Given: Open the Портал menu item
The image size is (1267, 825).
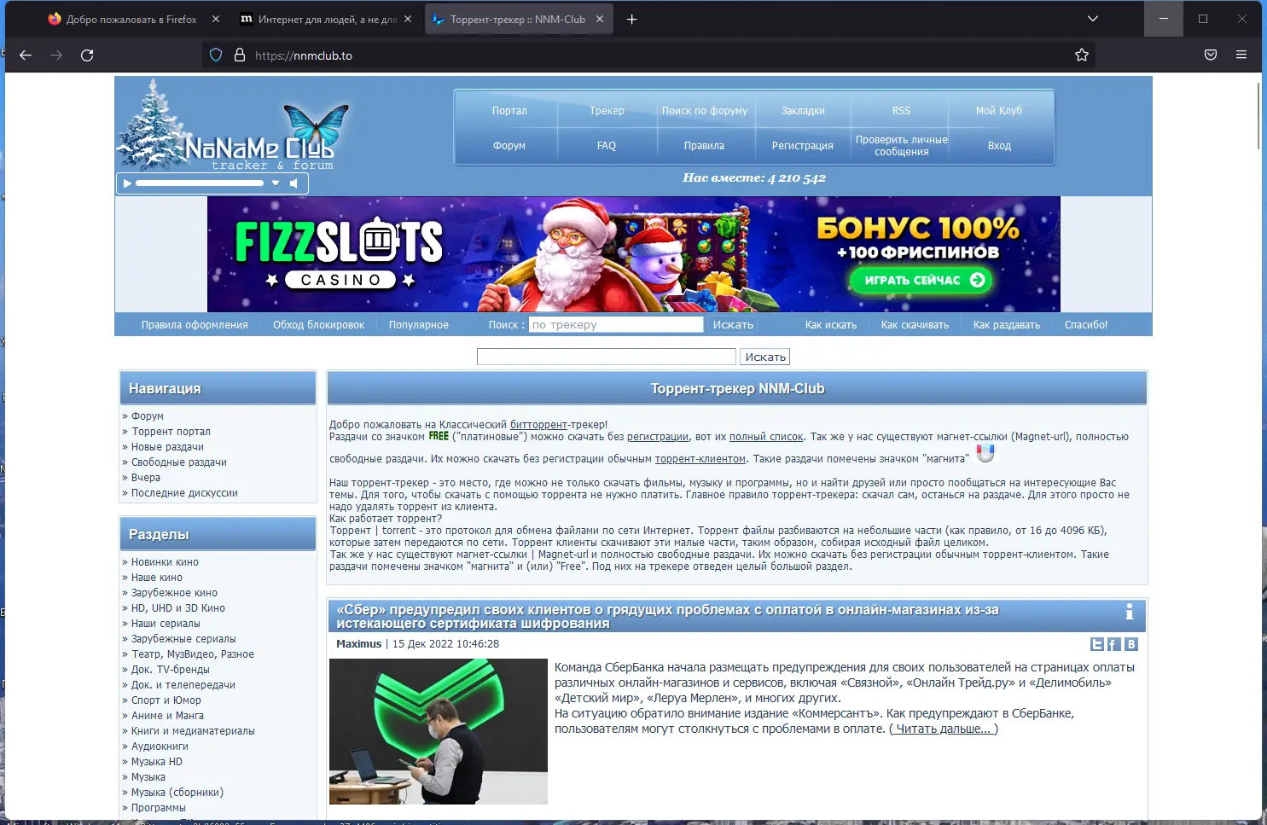Looking at the screenshot, I should click(x=509, y=111).
